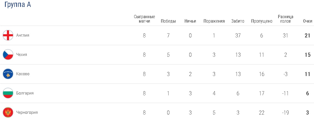Screen dimensions: 314x119
Task: Open the Болгария team page
Action: click(x=25, y=93)
